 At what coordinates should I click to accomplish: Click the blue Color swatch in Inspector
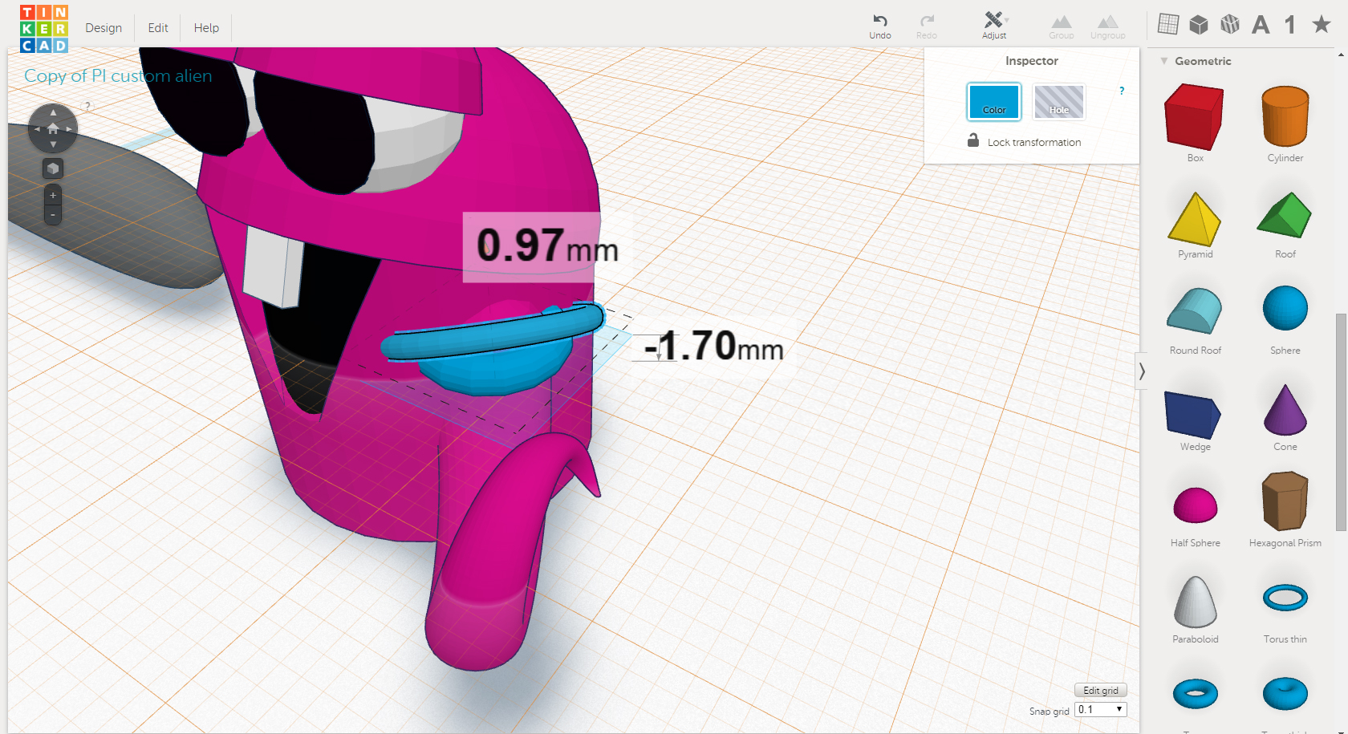(994, 102)
